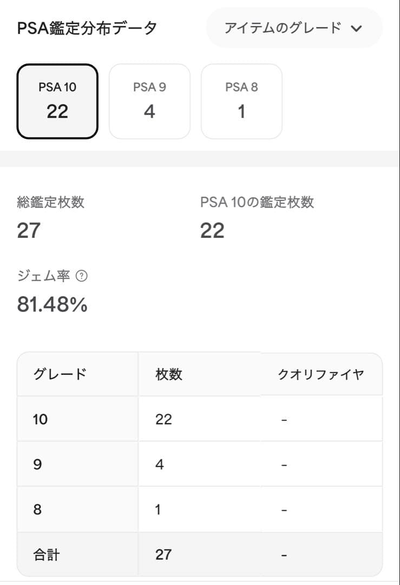The image size is (400, 585).
Task: Select the クオリファイヤ column header
Action: click(x=322, y=374)
